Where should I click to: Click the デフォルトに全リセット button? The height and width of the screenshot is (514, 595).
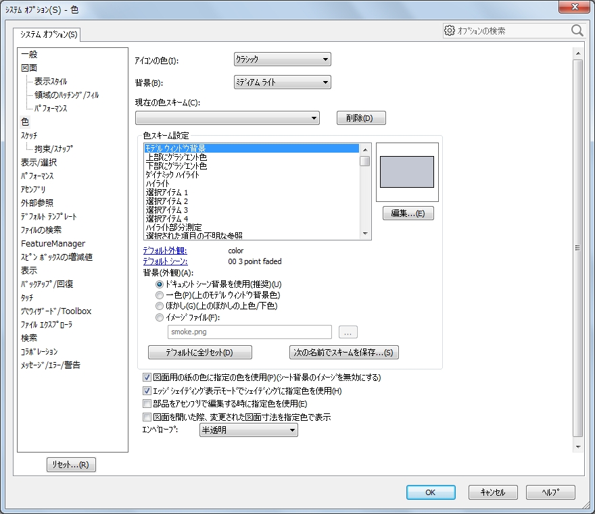point(199,353)
